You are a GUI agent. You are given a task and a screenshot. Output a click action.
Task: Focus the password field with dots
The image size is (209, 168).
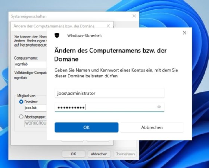pyautogui.click(x=109, y=107)
